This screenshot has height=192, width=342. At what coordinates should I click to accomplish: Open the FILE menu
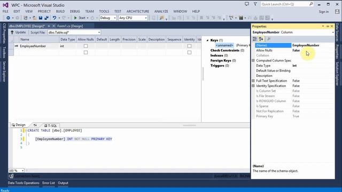click(x=5, y=11)
